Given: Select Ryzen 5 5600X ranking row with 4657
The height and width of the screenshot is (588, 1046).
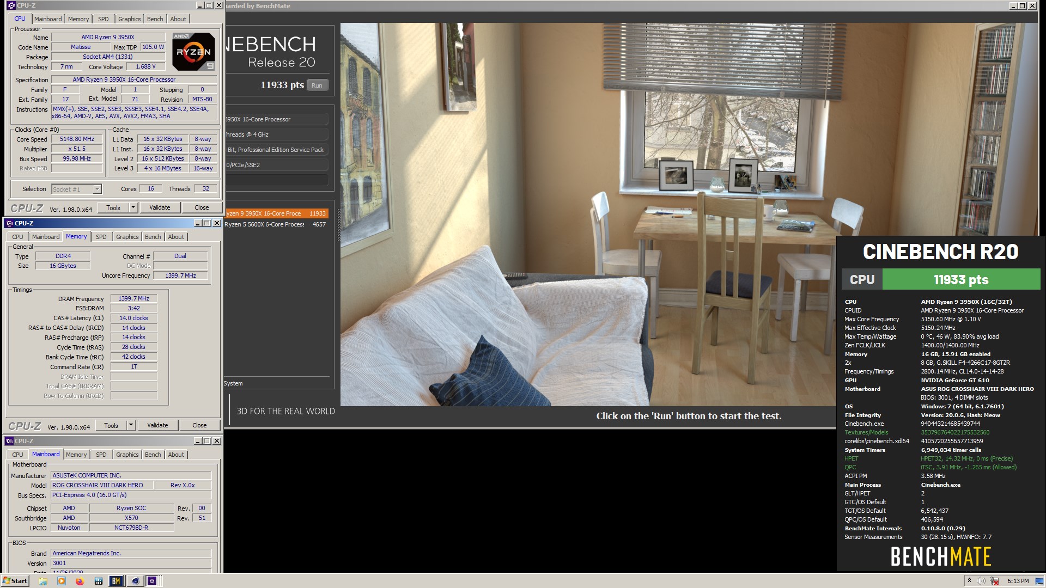Looking at the screenshot, I should coord(276,224).
